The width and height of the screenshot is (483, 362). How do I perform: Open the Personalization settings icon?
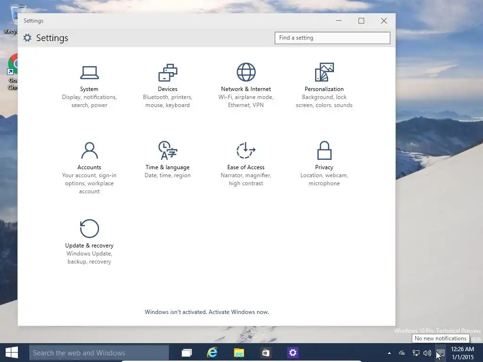pyautogui.click(x=324, y=72)
